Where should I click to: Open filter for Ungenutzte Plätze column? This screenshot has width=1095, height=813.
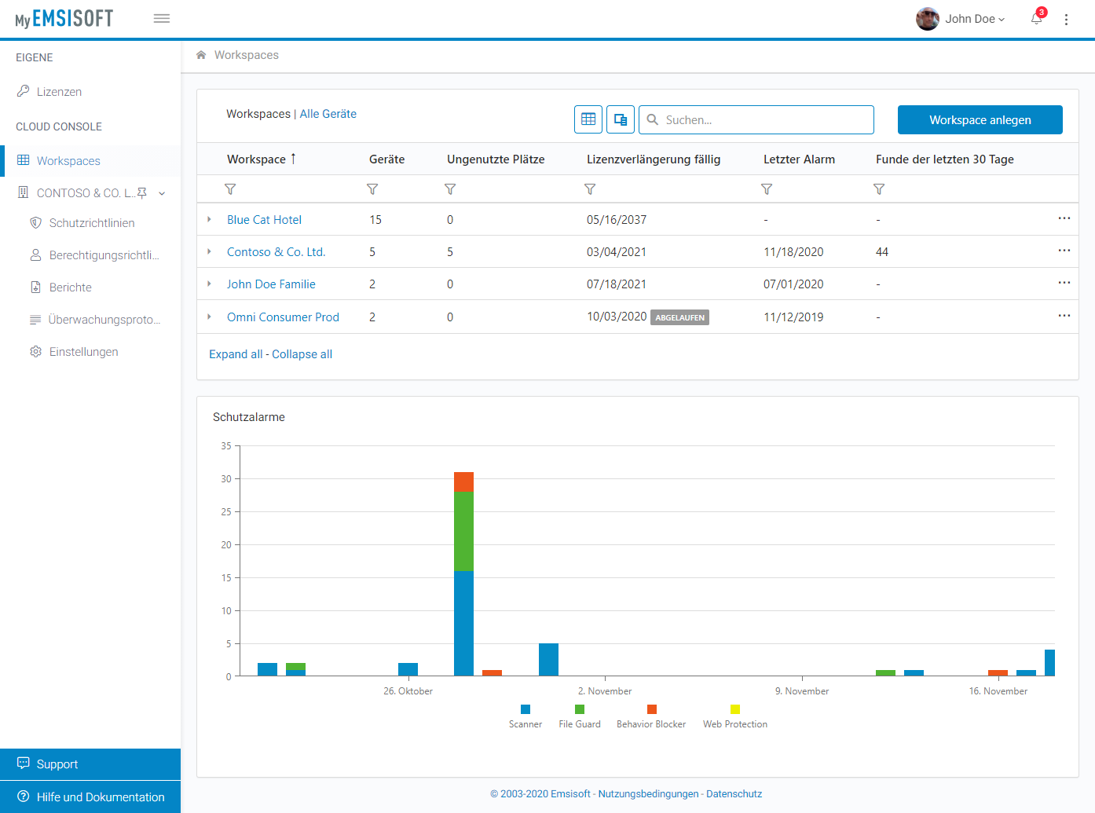[450, 189]
